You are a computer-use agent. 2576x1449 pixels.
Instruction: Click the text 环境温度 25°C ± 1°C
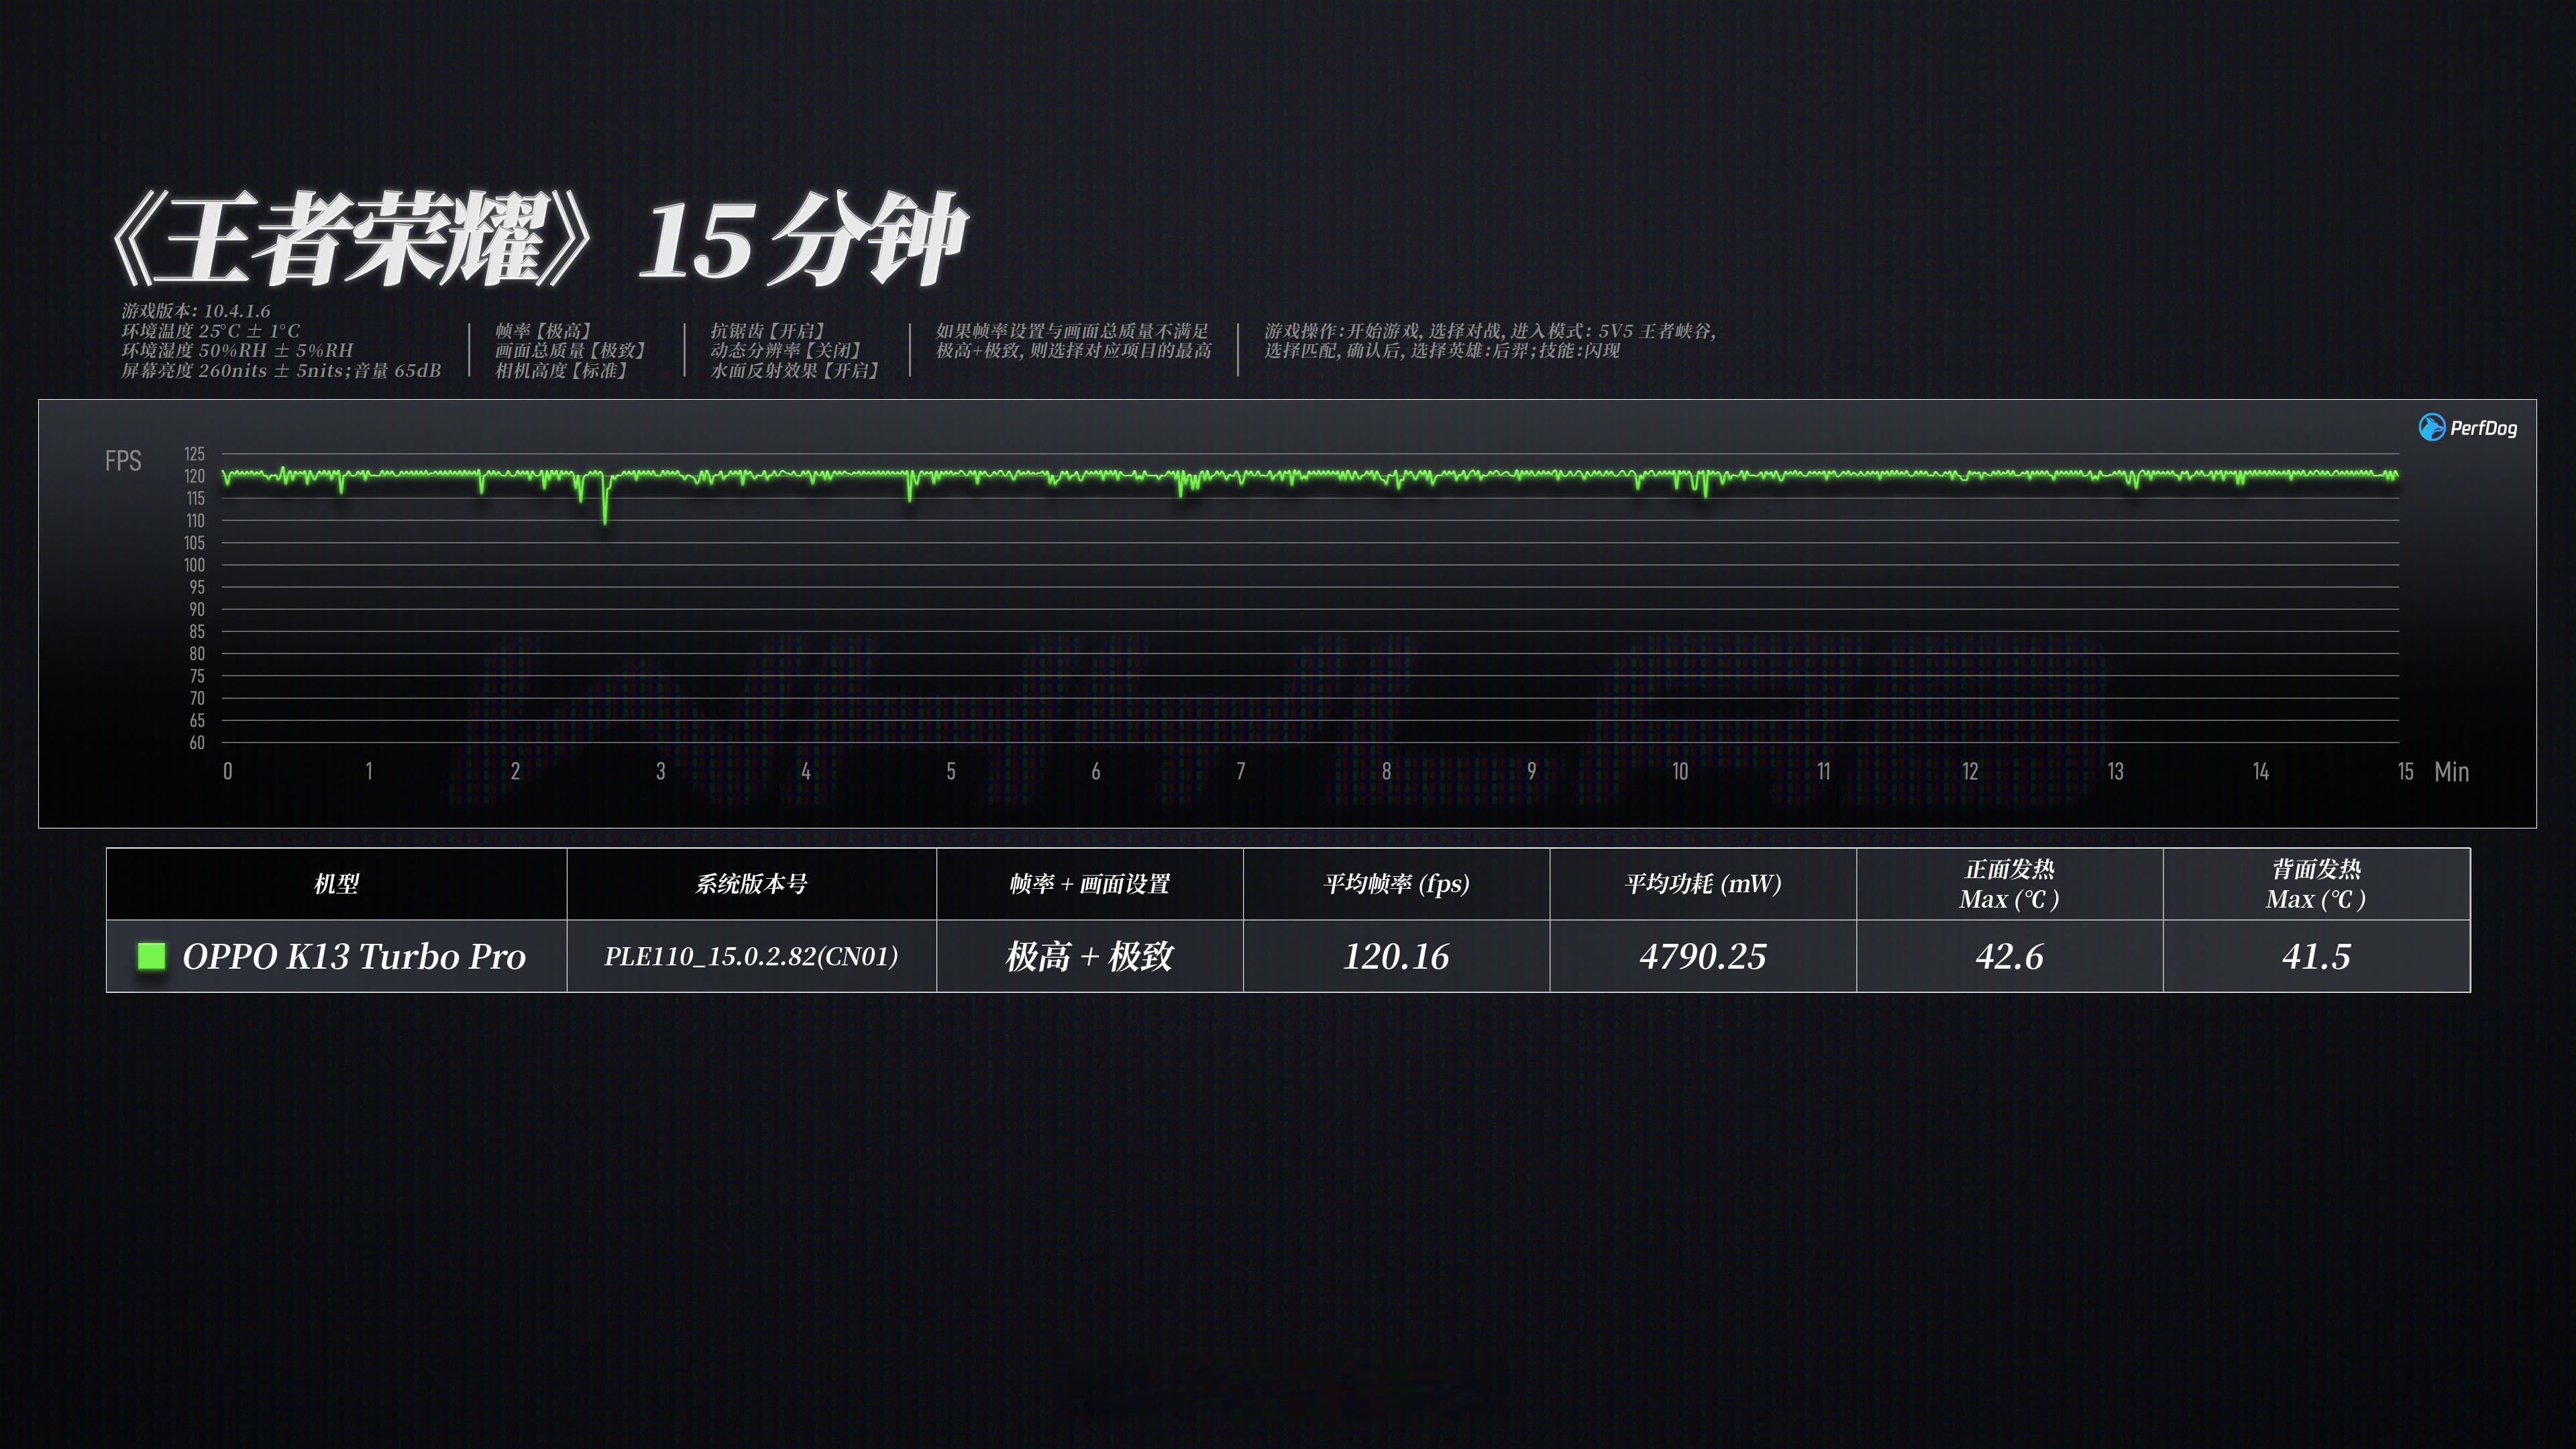click(211, 331)
